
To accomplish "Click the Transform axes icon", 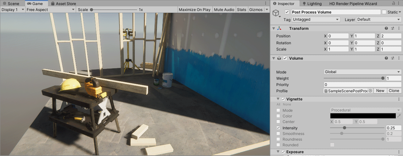I will click(x=279, y=28).
